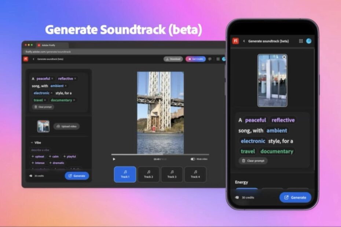341x227 pixels.
Task: Click Generate in the desktop window
Action: tap(77, 176)
